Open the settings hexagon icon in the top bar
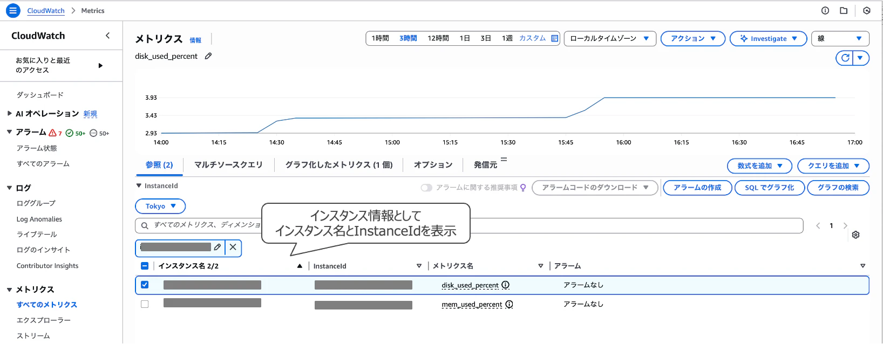 [867, 10]
